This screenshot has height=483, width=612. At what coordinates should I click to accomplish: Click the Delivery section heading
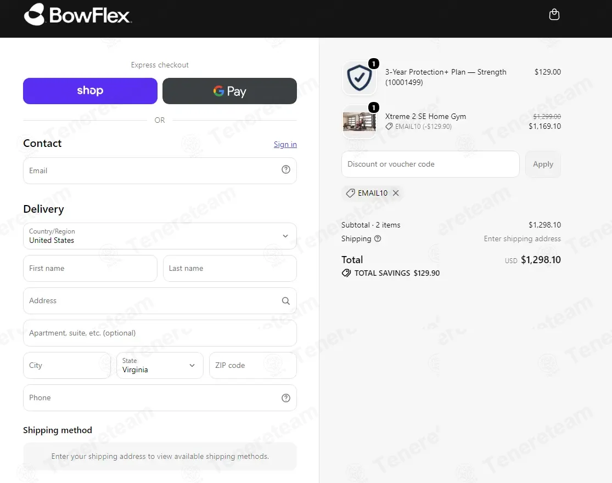(43, 209)
